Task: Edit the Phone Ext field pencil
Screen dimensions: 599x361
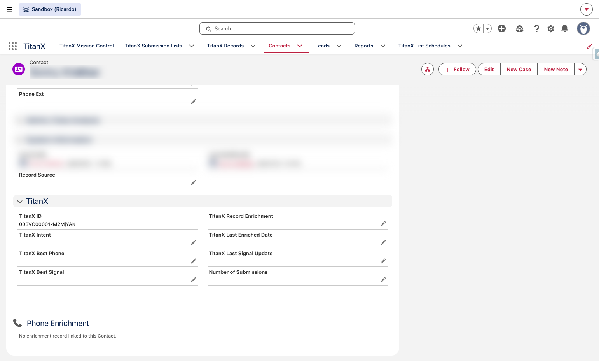Action: point(194,102)
